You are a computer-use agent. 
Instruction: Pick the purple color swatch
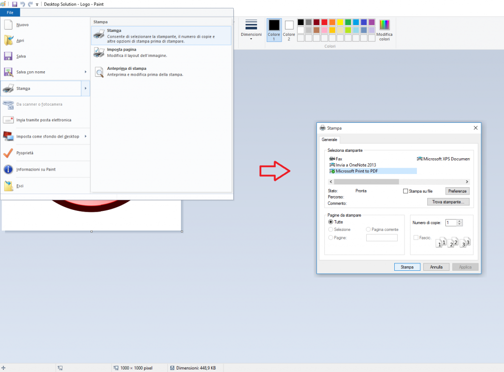coord(372,22)
